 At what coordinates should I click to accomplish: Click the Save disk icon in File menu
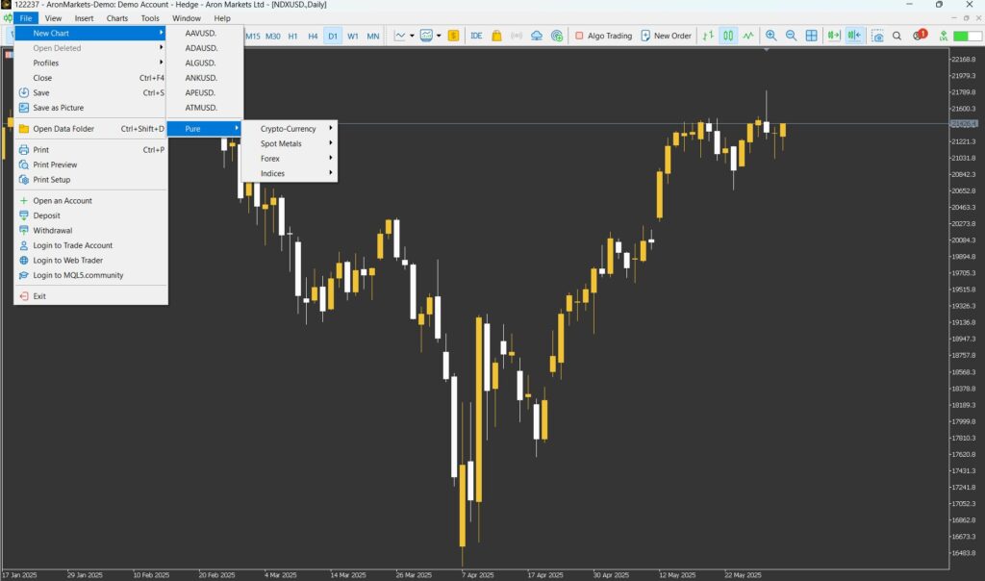point(24,92)
